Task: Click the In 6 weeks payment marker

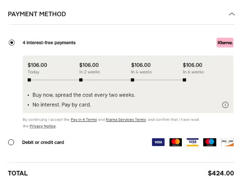Action: click(x=184, y=80)
